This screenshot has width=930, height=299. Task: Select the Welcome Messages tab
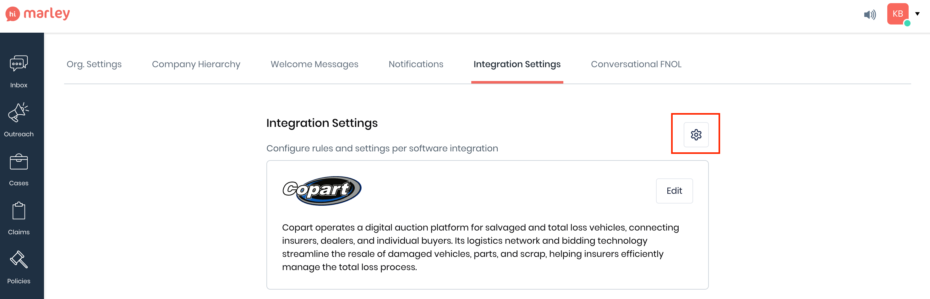tap(314, 64)
